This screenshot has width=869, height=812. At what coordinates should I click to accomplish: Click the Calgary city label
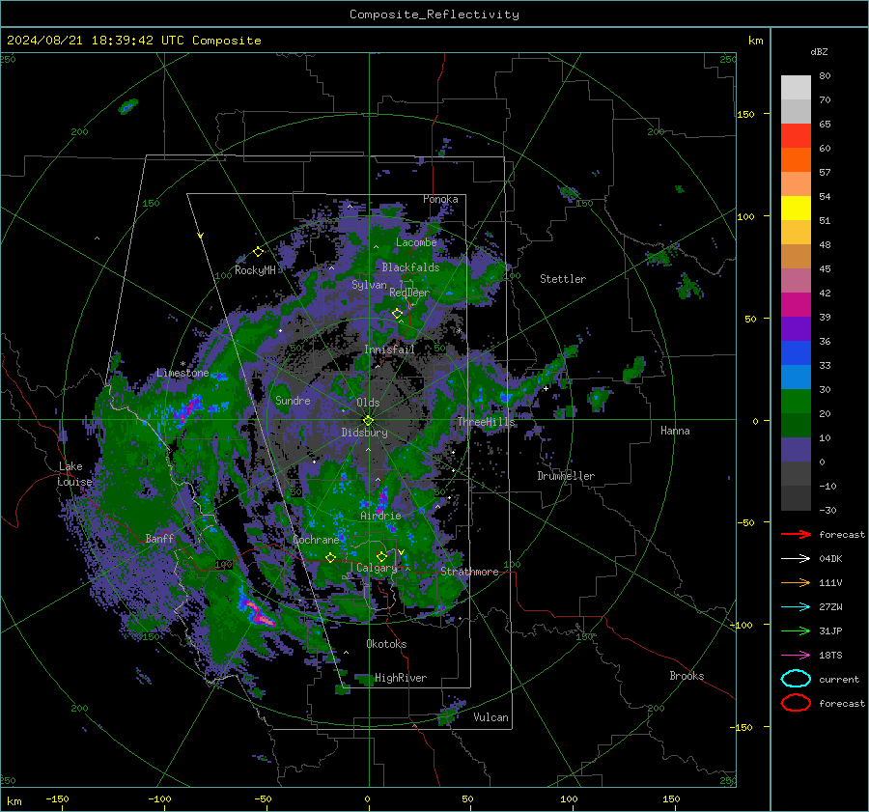pyautogui.click(x=377, y=568)
